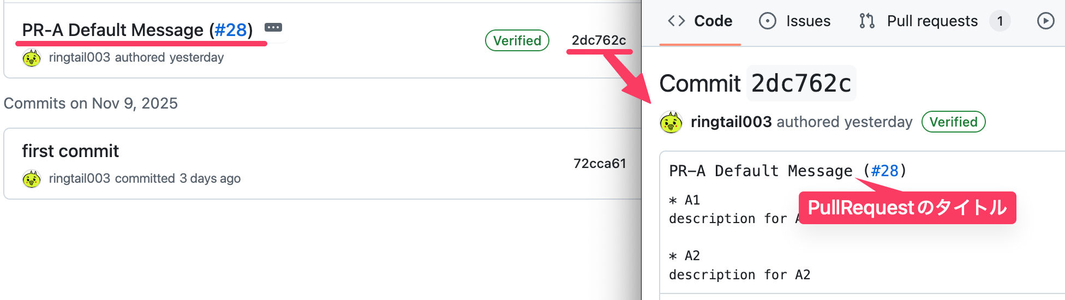Follow #28 link in commit message body
The height and width of the screenshot is (300, 1065).
point(884,171)
